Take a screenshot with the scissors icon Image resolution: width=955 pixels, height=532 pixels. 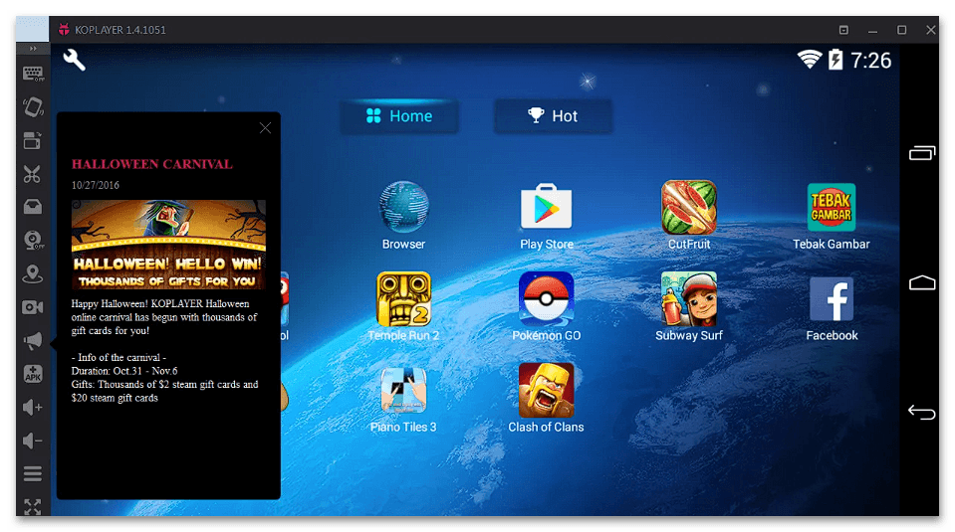pyautogui.click(x=33, y=174)
